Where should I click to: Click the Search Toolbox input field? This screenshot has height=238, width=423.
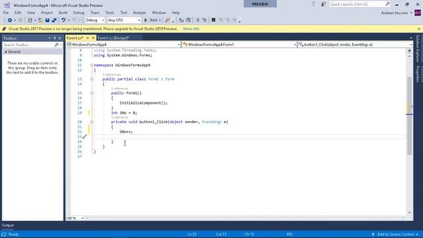pos(28,45)
